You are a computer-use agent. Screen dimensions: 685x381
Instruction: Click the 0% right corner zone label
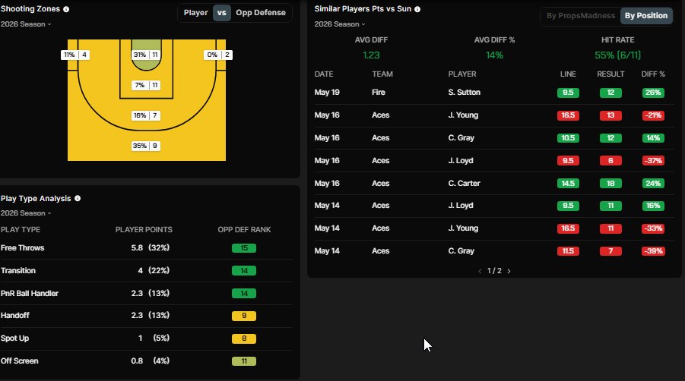coord(218,55)
